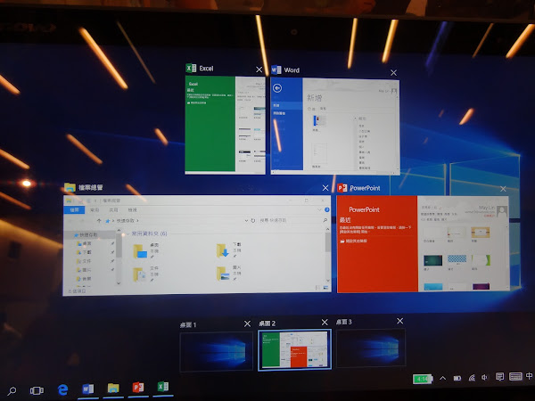Refresh the Explorer folder view
The image size is (535, 401).
(x=253, y=221)
